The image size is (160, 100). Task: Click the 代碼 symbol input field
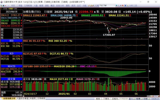pyautogui.click(x=106, y=6)
